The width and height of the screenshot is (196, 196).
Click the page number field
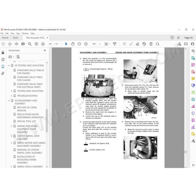(x=50, y=44)
